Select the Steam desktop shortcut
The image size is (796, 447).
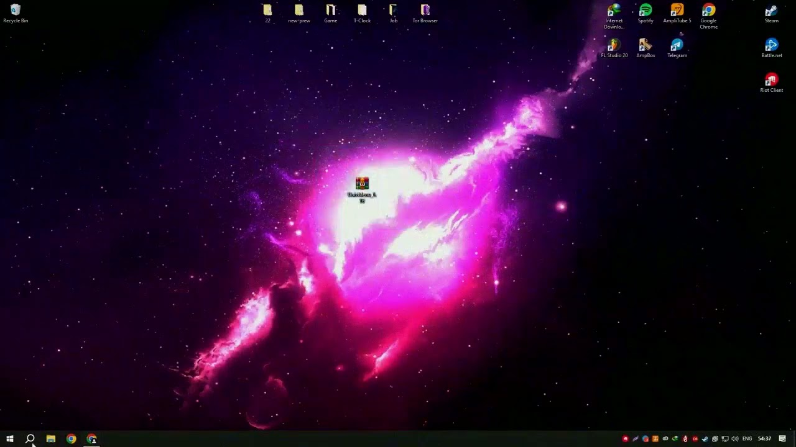tap(772, 14)
